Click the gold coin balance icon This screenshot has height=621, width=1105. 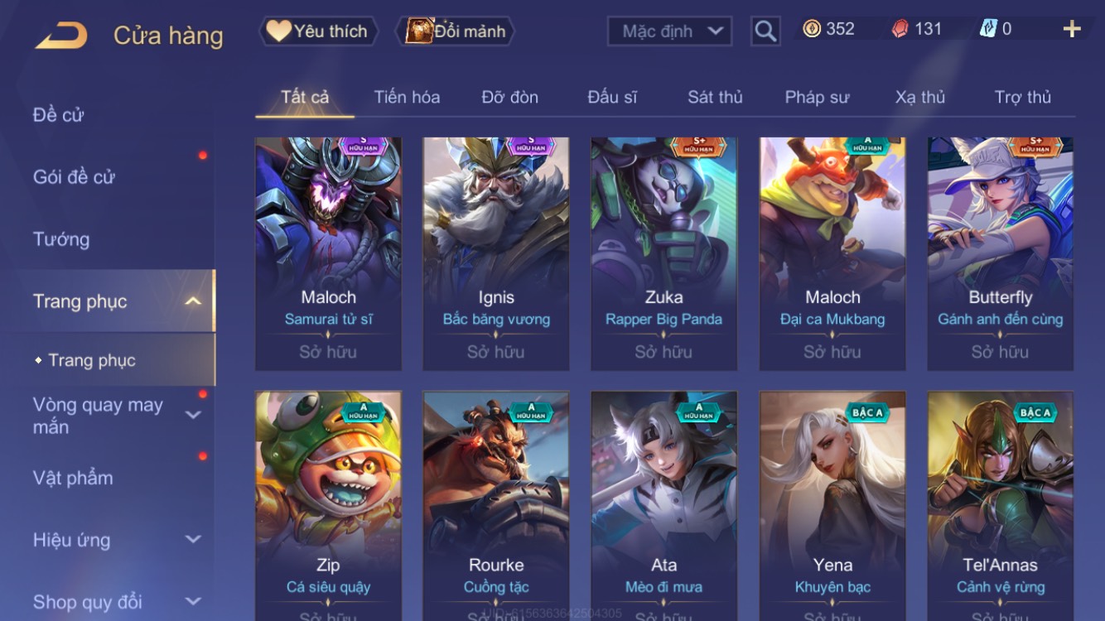click(812, 29)
